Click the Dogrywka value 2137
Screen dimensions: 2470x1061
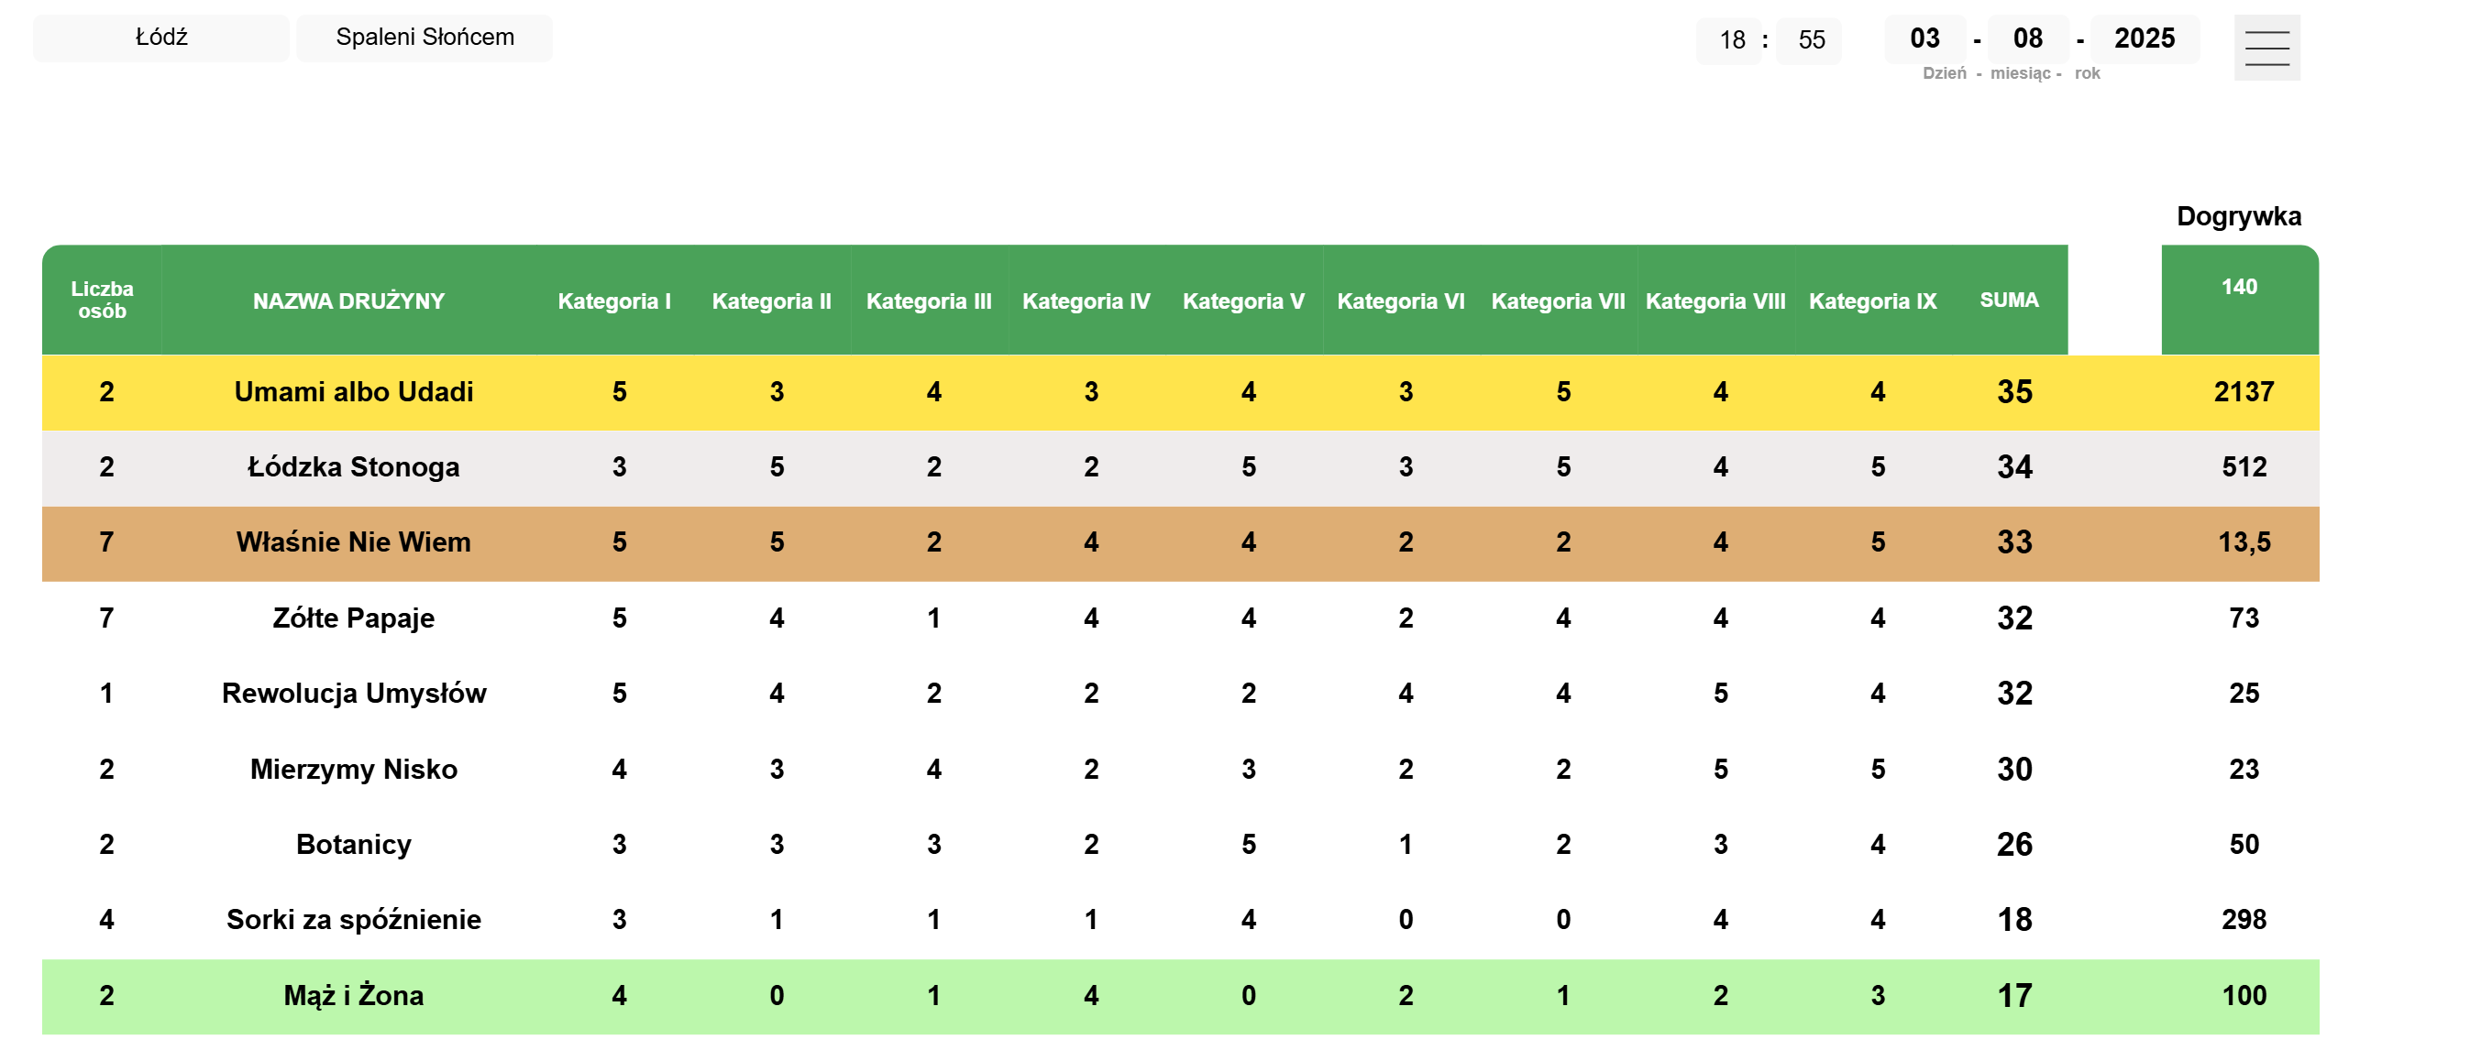[x=2243, y=392]
